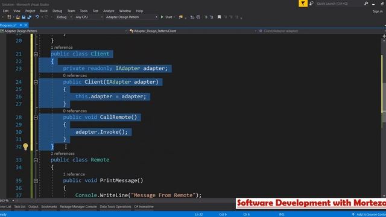This screenshot has width=386, height=217.
Task: Collapse the CallRemote method on line 28
Action: pos(36,118)
